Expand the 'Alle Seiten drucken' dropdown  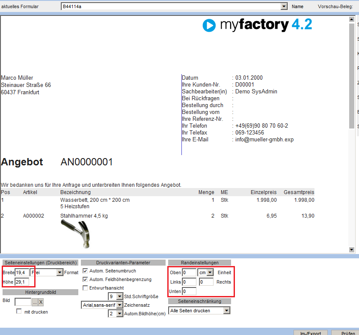226,311
